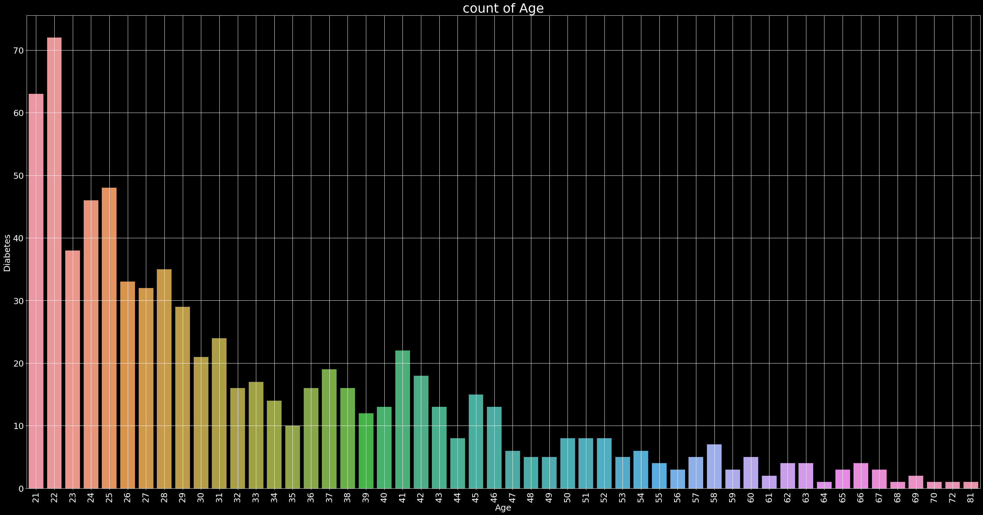Select the bar for age 50
983x515 pixels.
[x=568, y=463]
